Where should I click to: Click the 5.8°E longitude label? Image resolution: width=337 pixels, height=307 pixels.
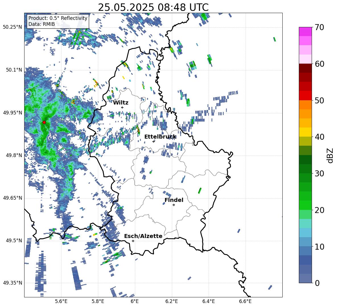(98, 301)
